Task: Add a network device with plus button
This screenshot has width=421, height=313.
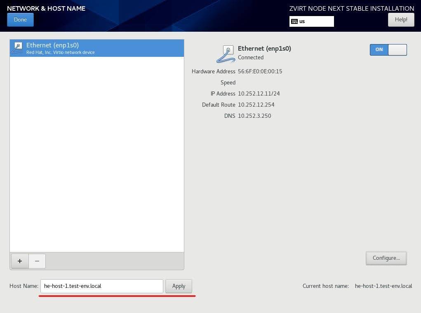Action: tap(20, 261)
